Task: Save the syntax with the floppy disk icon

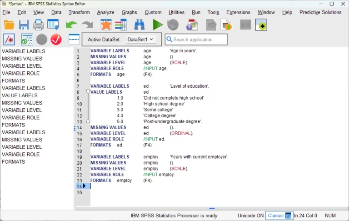Action: click(24, 25)
